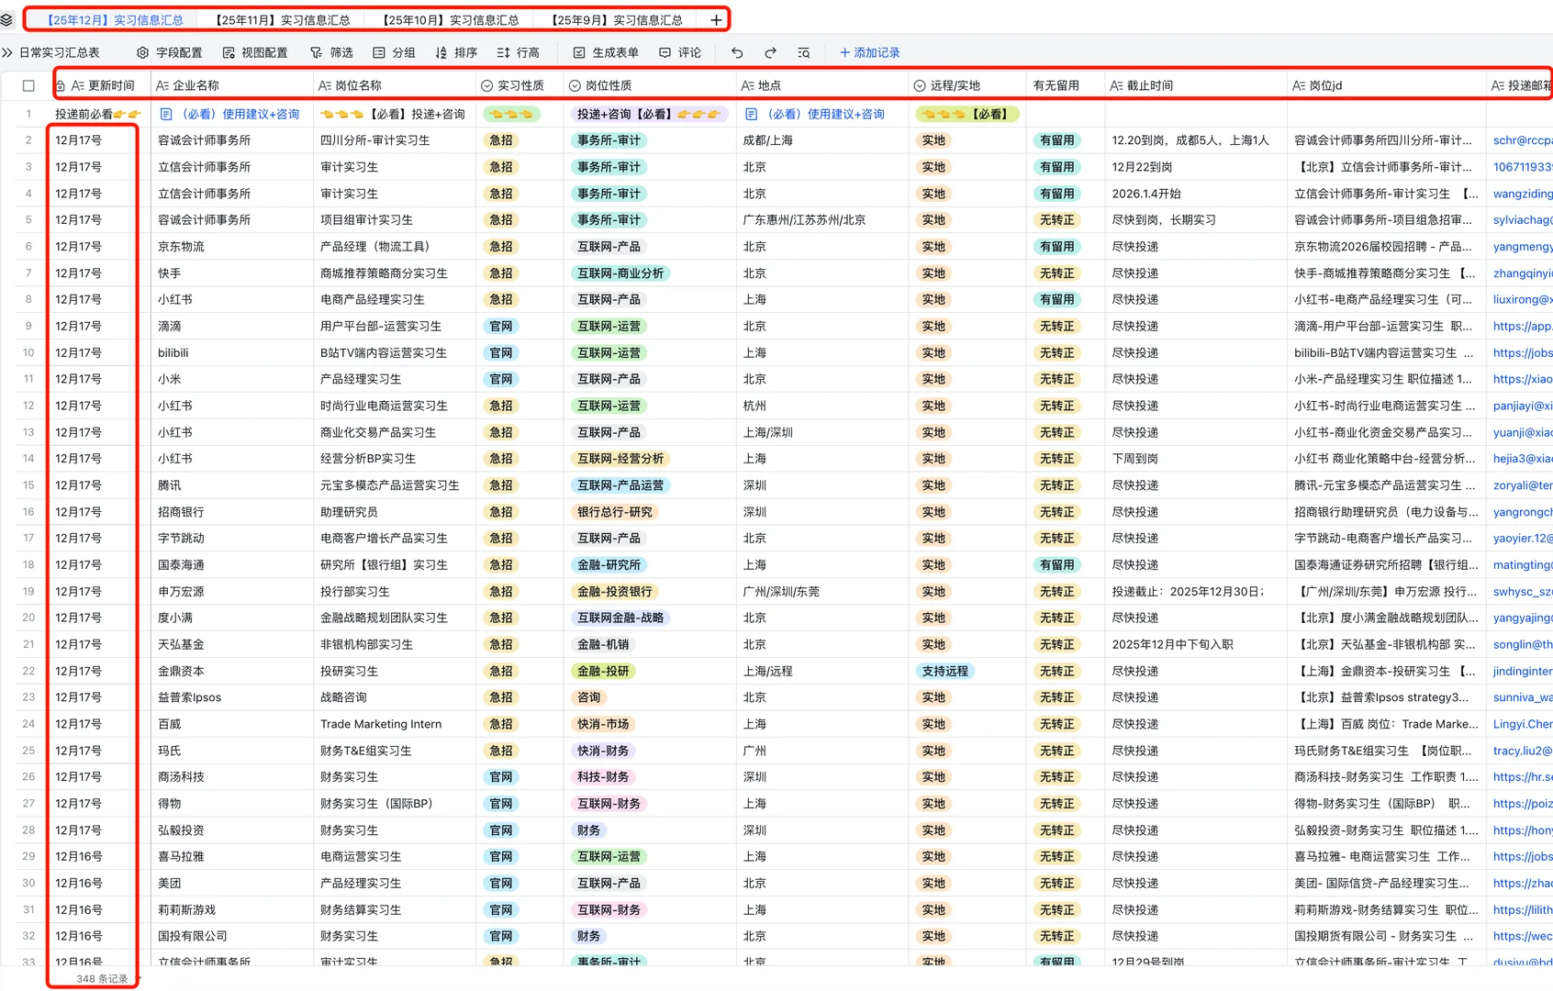Select row number 5 selector
Screen dimensions: 1553x991
pyautogui.click(x=28, y=220)
